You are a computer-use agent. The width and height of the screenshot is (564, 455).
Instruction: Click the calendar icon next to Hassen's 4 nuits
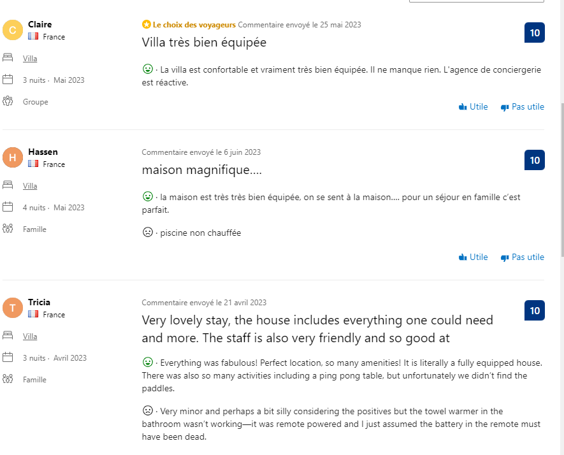click(x=8, y=207)
